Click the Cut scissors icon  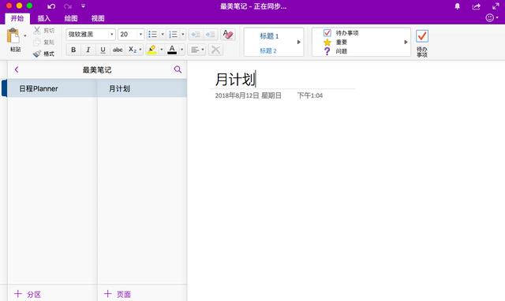point(37,31)
